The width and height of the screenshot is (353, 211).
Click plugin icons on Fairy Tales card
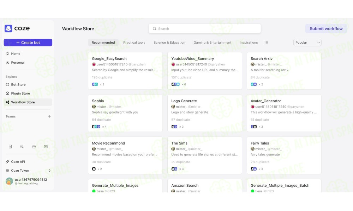pyautogui.click(x=254, y=169)
